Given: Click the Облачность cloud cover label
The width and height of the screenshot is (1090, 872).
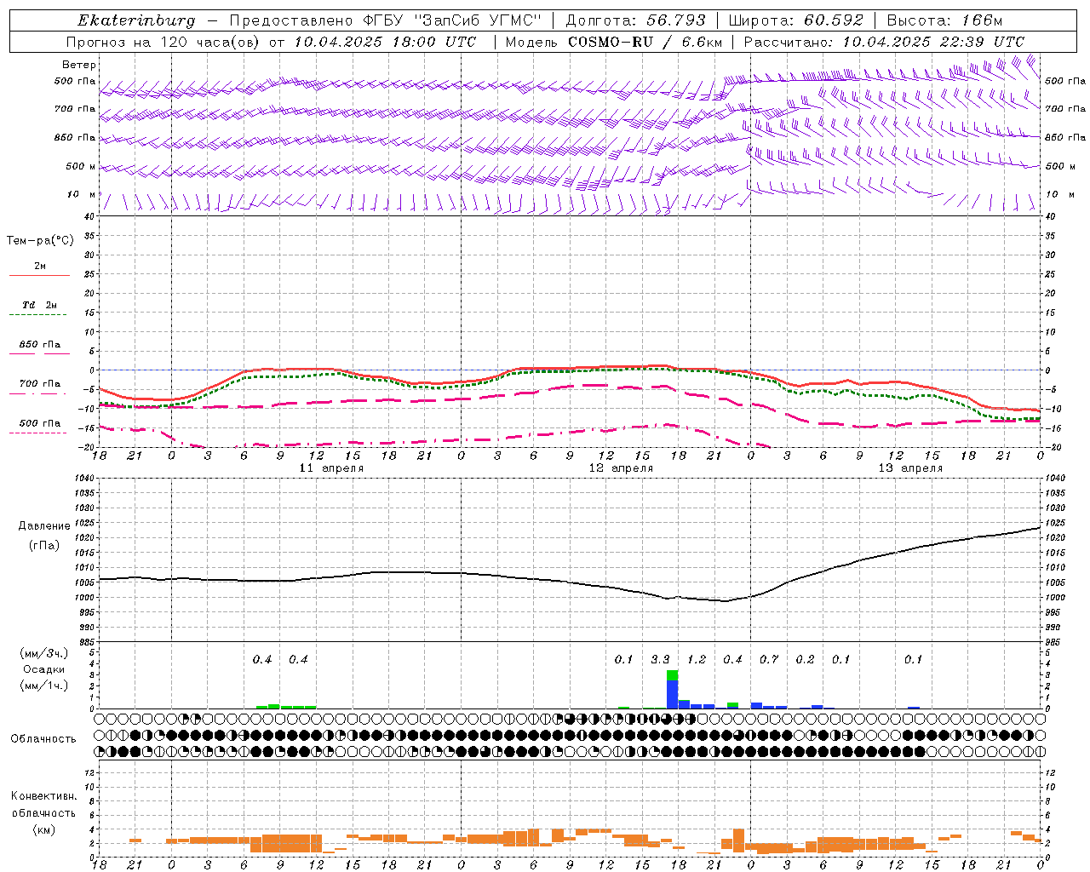Looking at the screenshot, I should [43, 739].
